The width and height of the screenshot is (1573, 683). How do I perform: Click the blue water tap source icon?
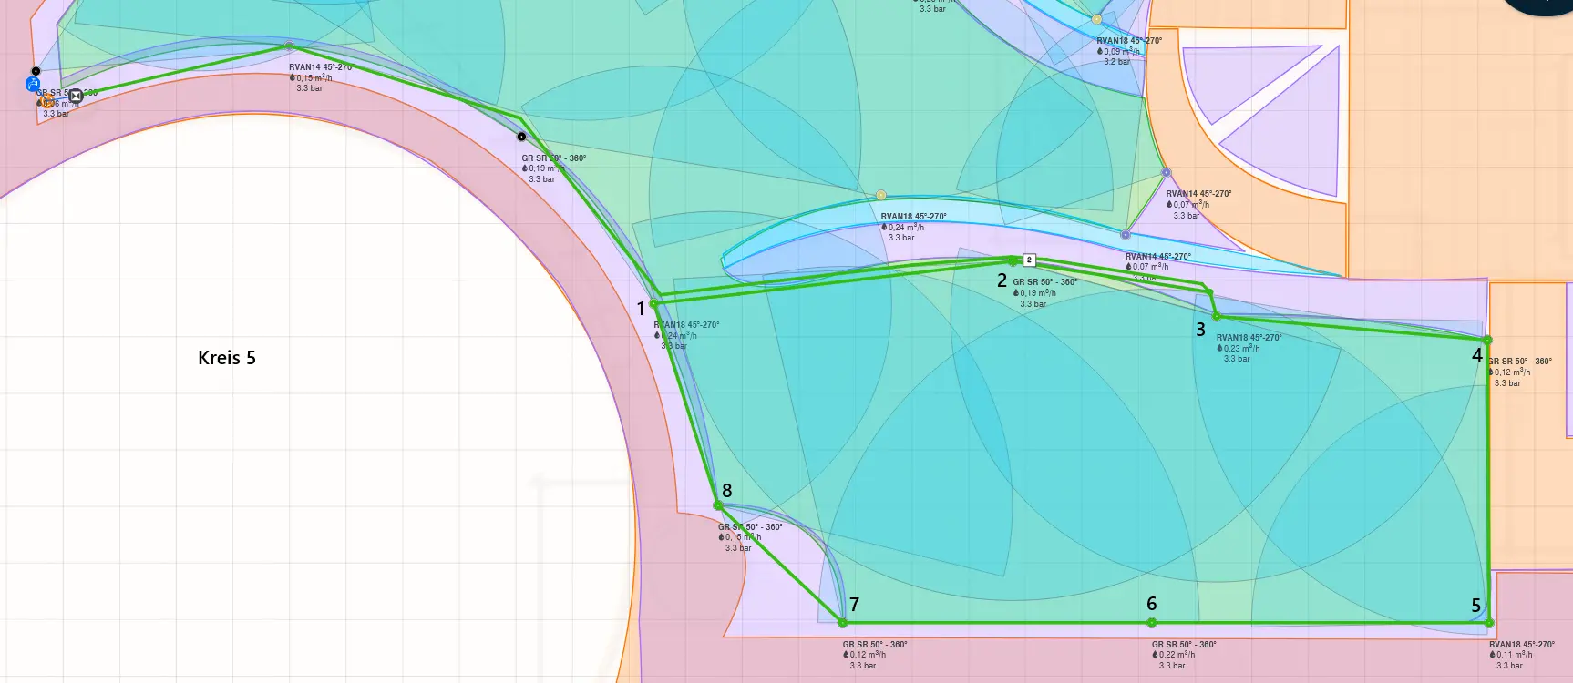point(33,85)
